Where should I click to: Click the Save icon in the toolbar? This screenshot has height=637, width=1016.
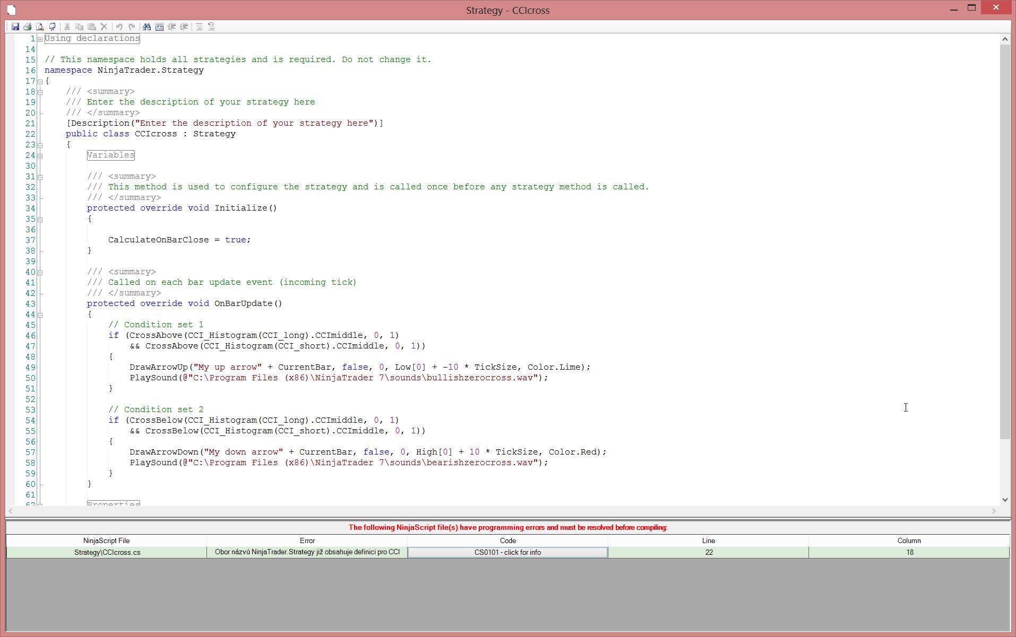point(15,27)
